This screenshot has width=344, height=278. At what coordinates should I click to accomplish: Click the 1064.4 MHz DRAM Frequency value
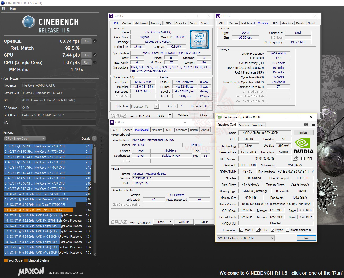278,53
